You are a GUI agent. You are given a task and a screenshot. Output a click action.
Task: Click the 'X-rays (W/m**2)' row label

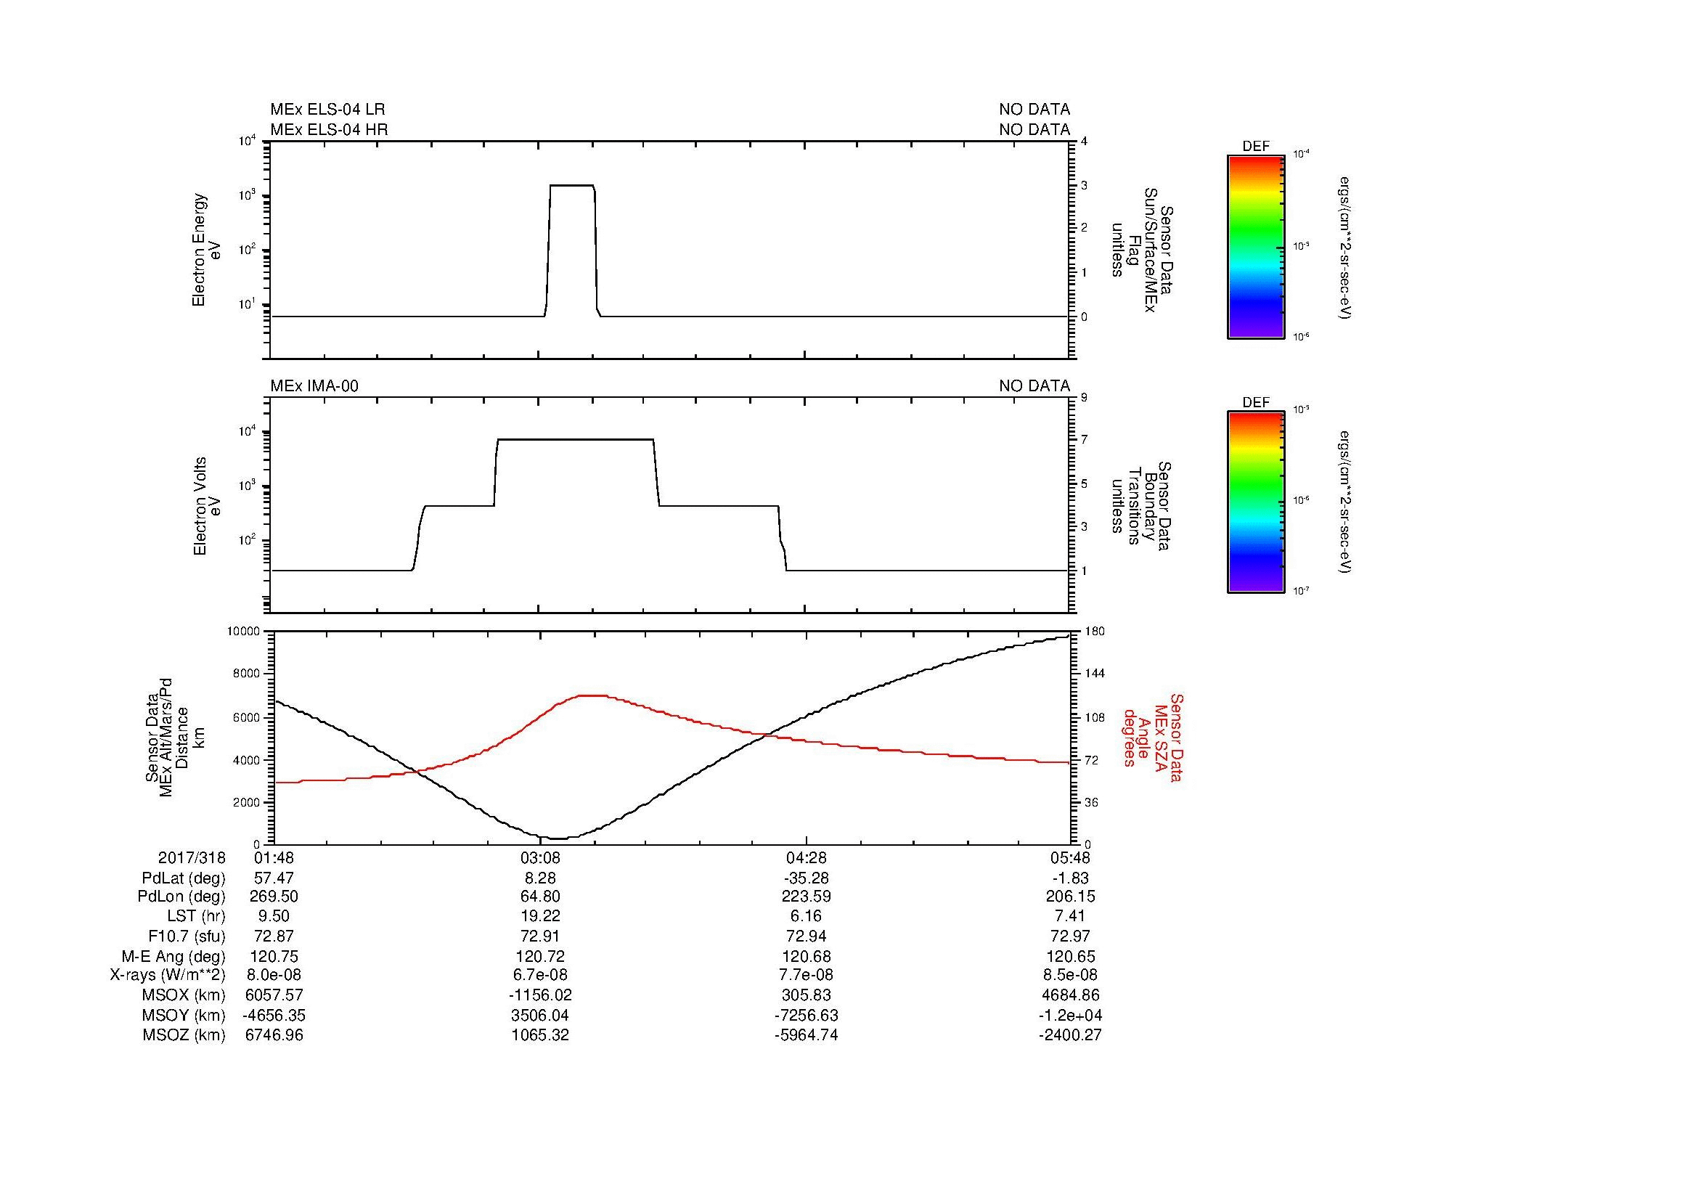167,976
